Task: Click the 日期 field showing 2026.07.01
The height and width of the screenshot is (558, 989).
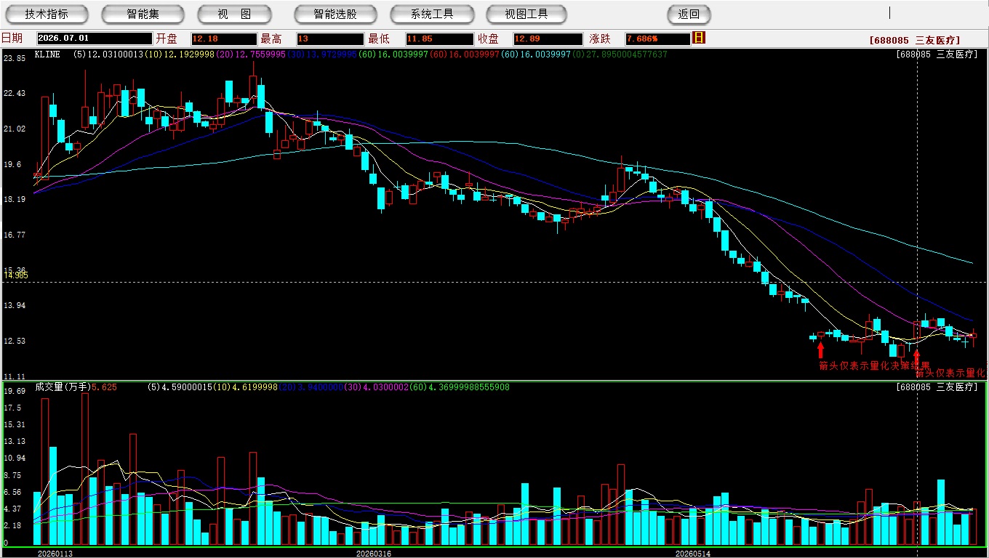Action: click(x=94, y=39)
